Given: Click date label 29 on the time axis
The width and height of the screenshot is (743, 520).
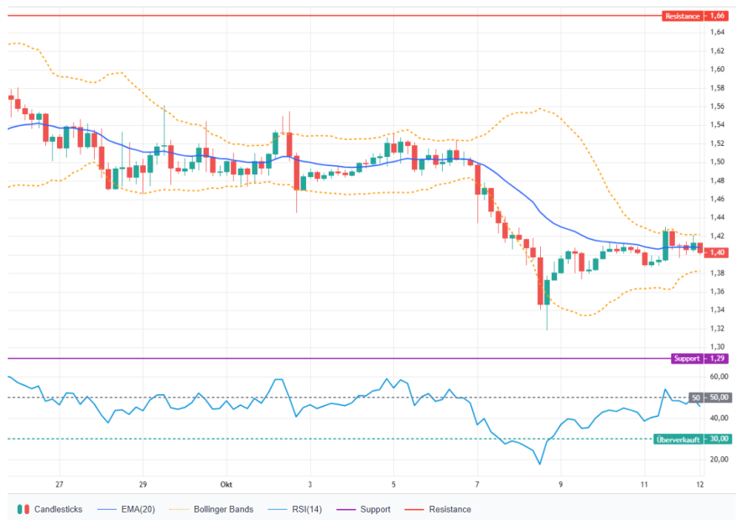Looking at the screenshot, I should [143, 484].
